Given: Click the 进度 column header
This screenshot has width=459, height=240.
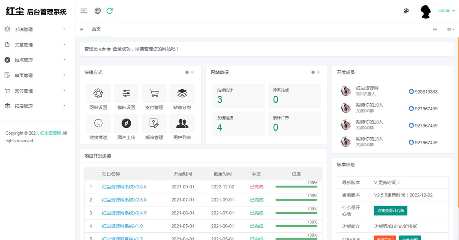Looking at the screenshot, I should (296, 174).
